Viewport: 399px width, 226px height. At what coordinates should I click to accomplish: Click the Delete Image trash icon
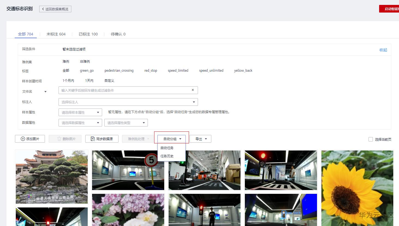click(x=59, y=139)
